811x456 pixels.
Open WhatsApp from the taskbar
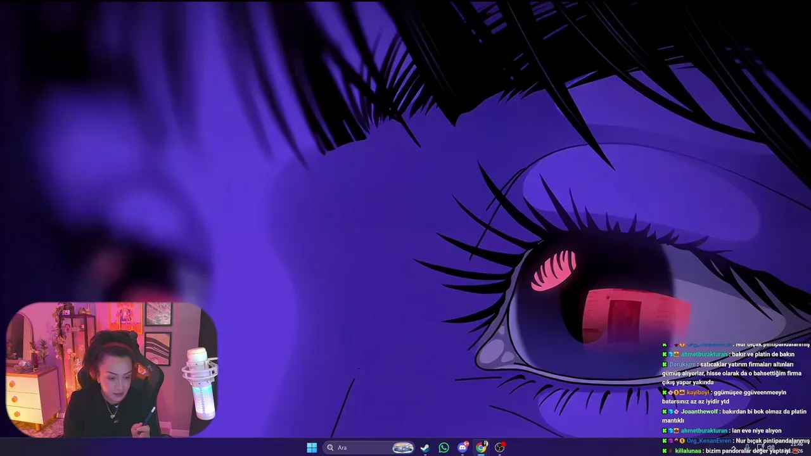(x=444, y=448)
